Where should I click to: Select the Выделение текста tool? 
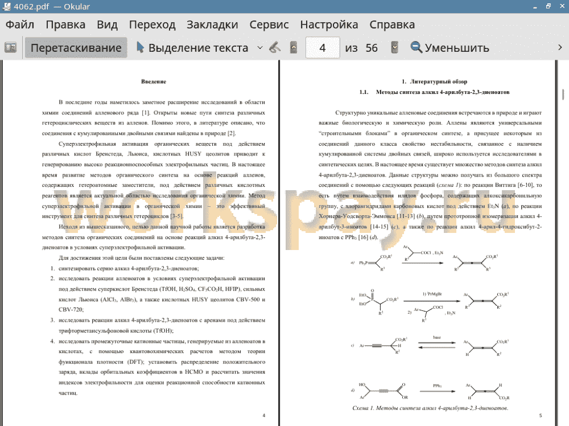pyautogui.click(x=192, y=48)
